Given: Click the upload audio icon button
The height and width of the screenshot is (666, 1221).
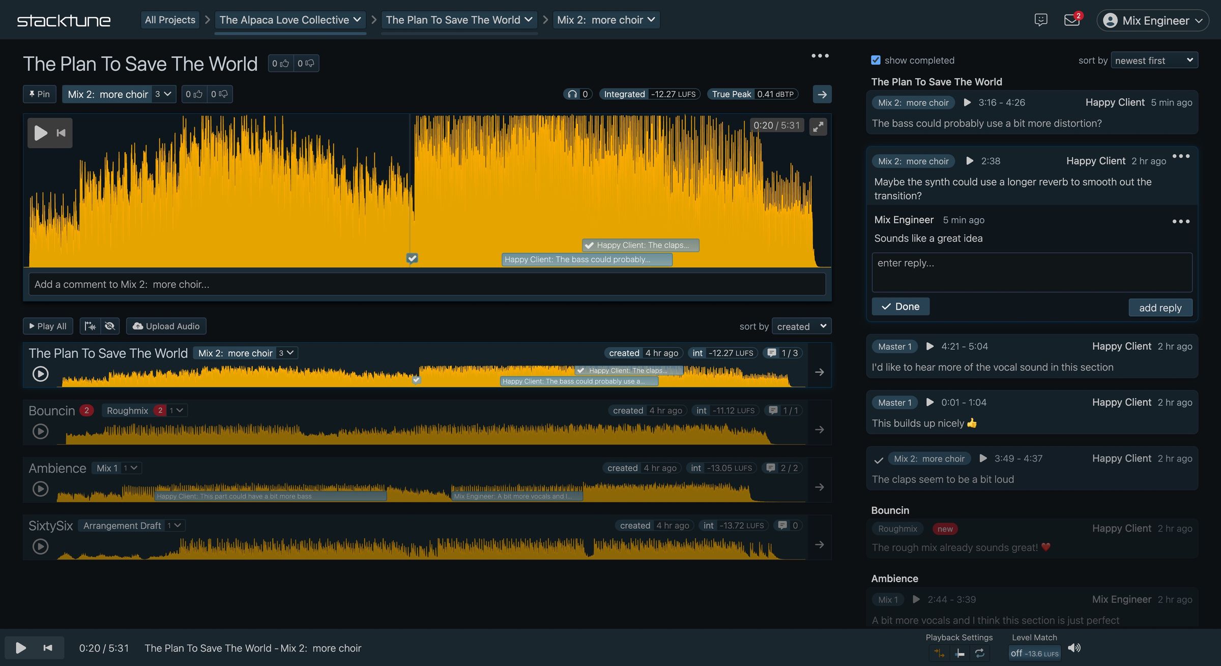Looking at the screenshot, I should pyautogui.click(x=136, y=325).
